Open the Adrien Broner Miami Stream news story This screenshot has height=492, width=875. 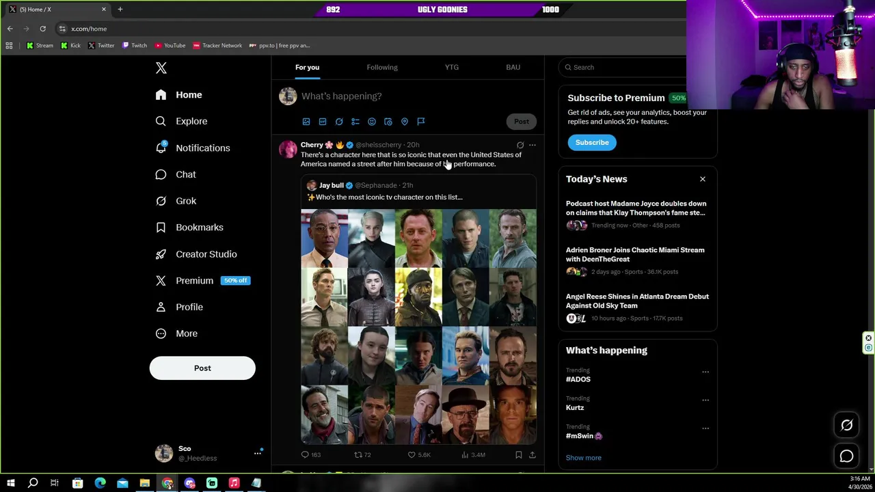click(637, 260)
